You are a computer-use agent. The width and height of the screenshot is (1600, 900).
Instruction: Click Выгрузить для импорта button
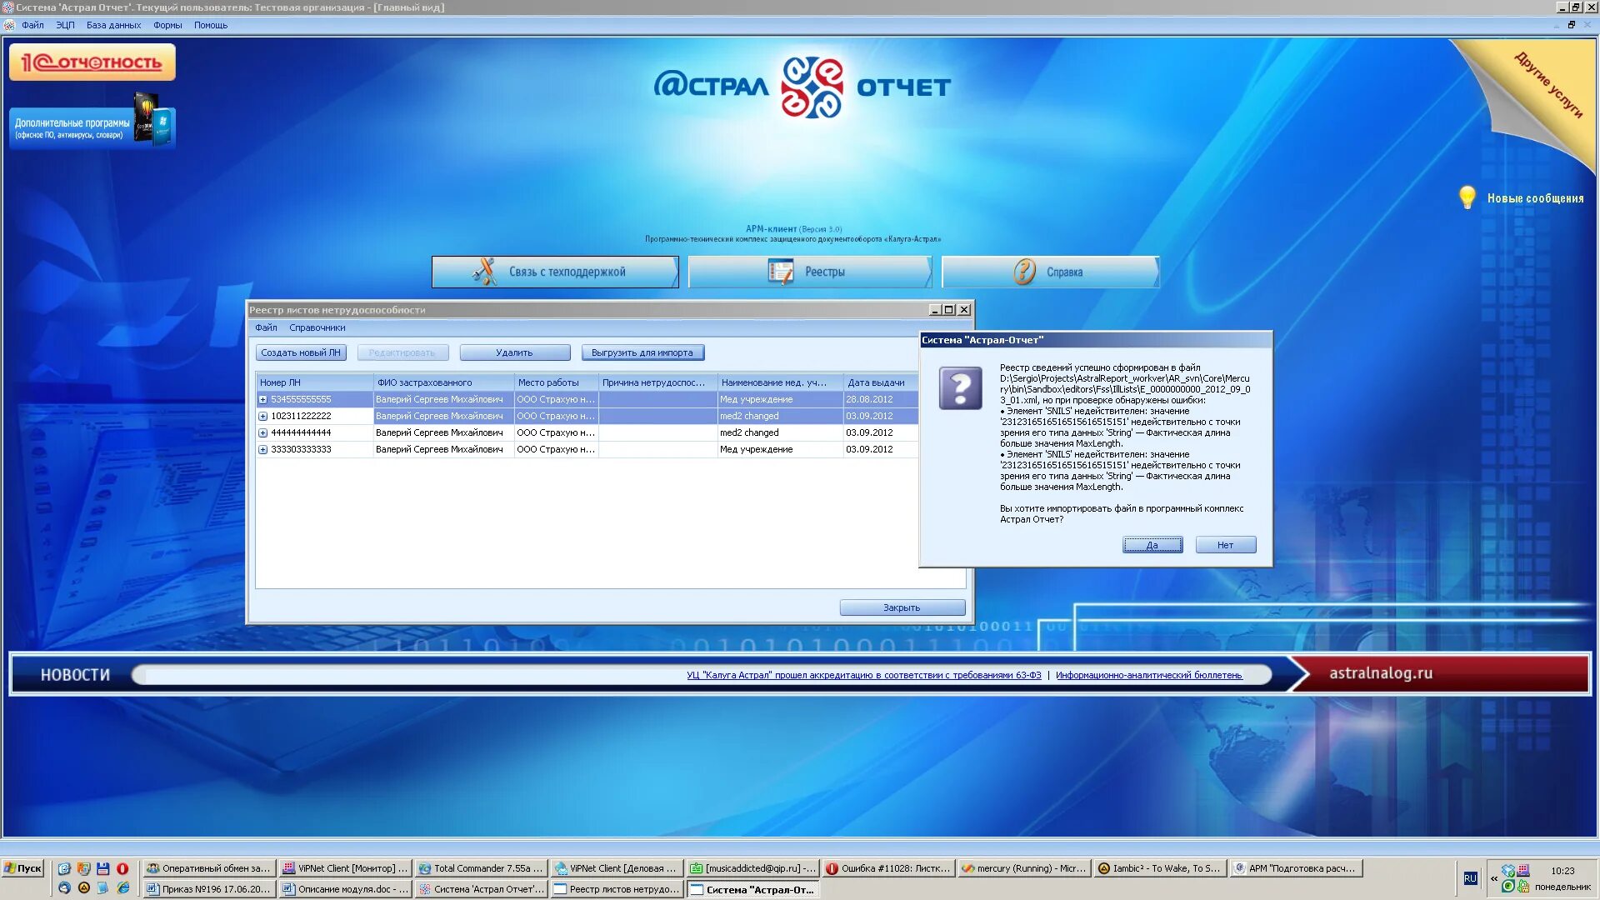pyautogui.click(x=642, y=352)
